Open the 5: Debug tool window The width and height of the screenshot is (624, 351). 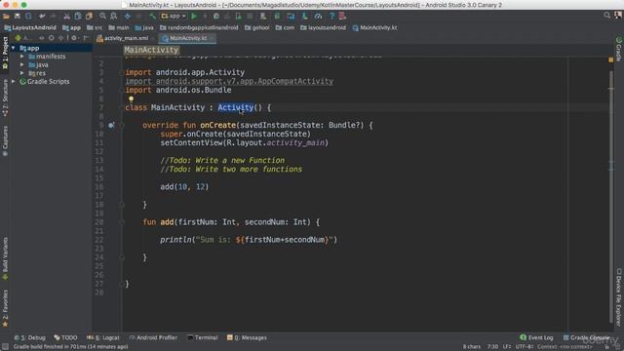click(x=30, y=337)
